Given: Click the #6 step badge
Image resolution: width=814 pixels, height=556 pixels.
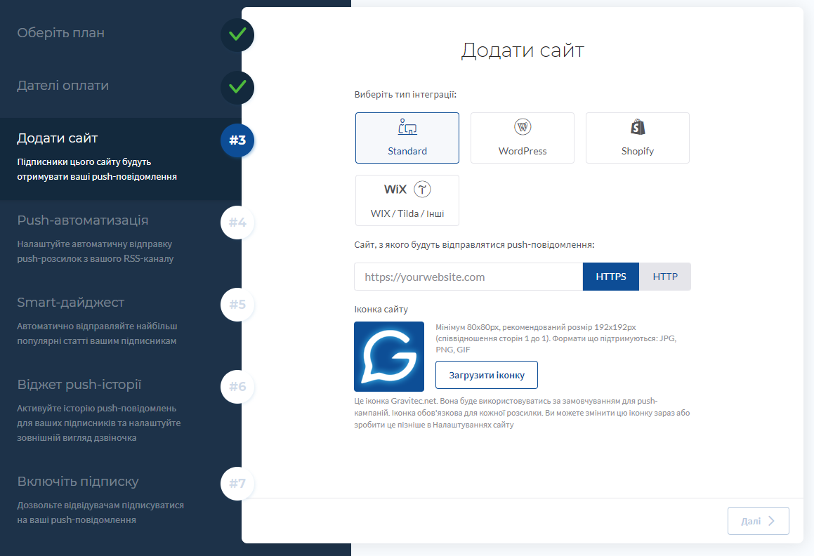Looking at the screenshot, I should [x=237, y=386].
